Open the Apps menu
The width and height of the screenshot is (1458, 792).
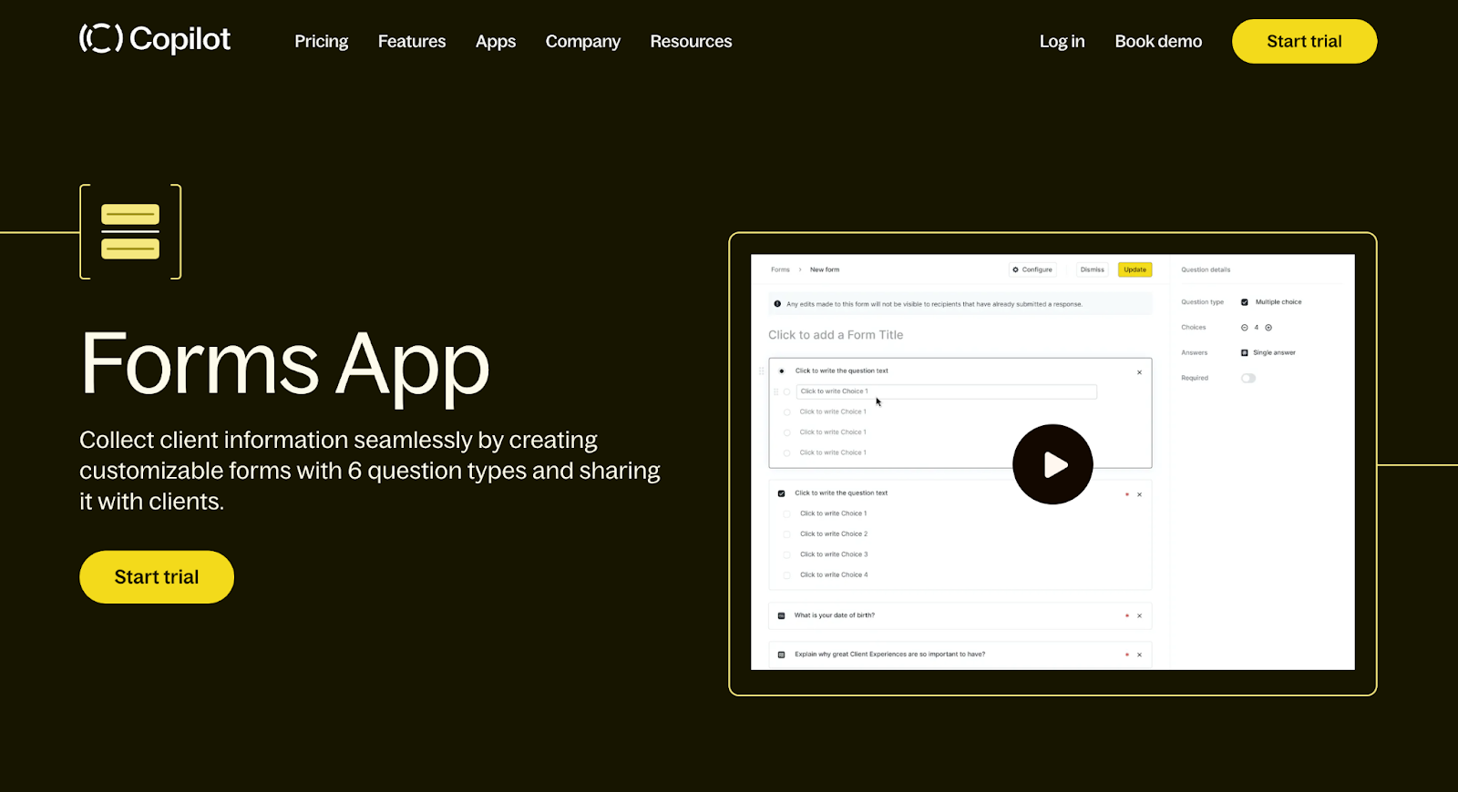[x=496, y=42]
